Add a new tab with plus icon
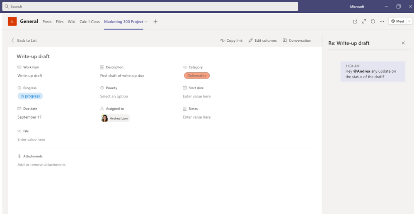The width and height of the screenshot is (414, 214). (155, 21)
